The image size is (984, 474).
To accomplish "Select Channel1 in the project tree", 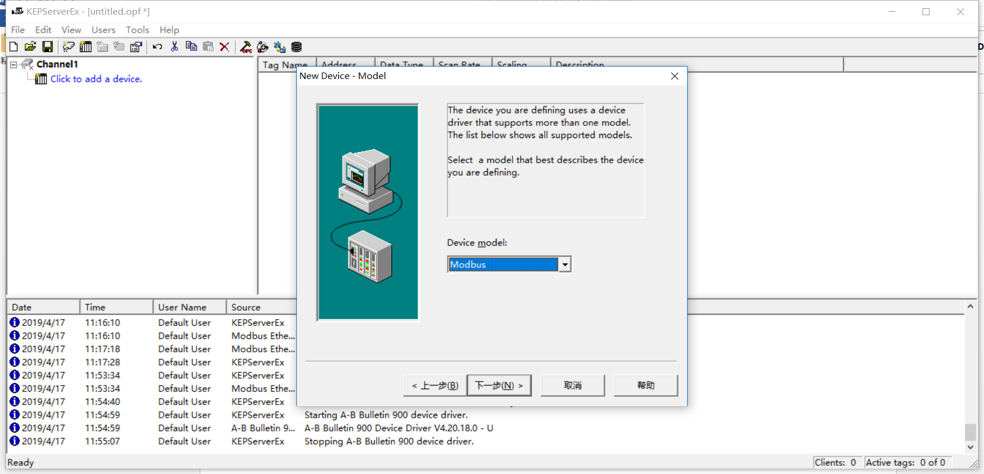I will pyautogui.click(x=57, y=64).
